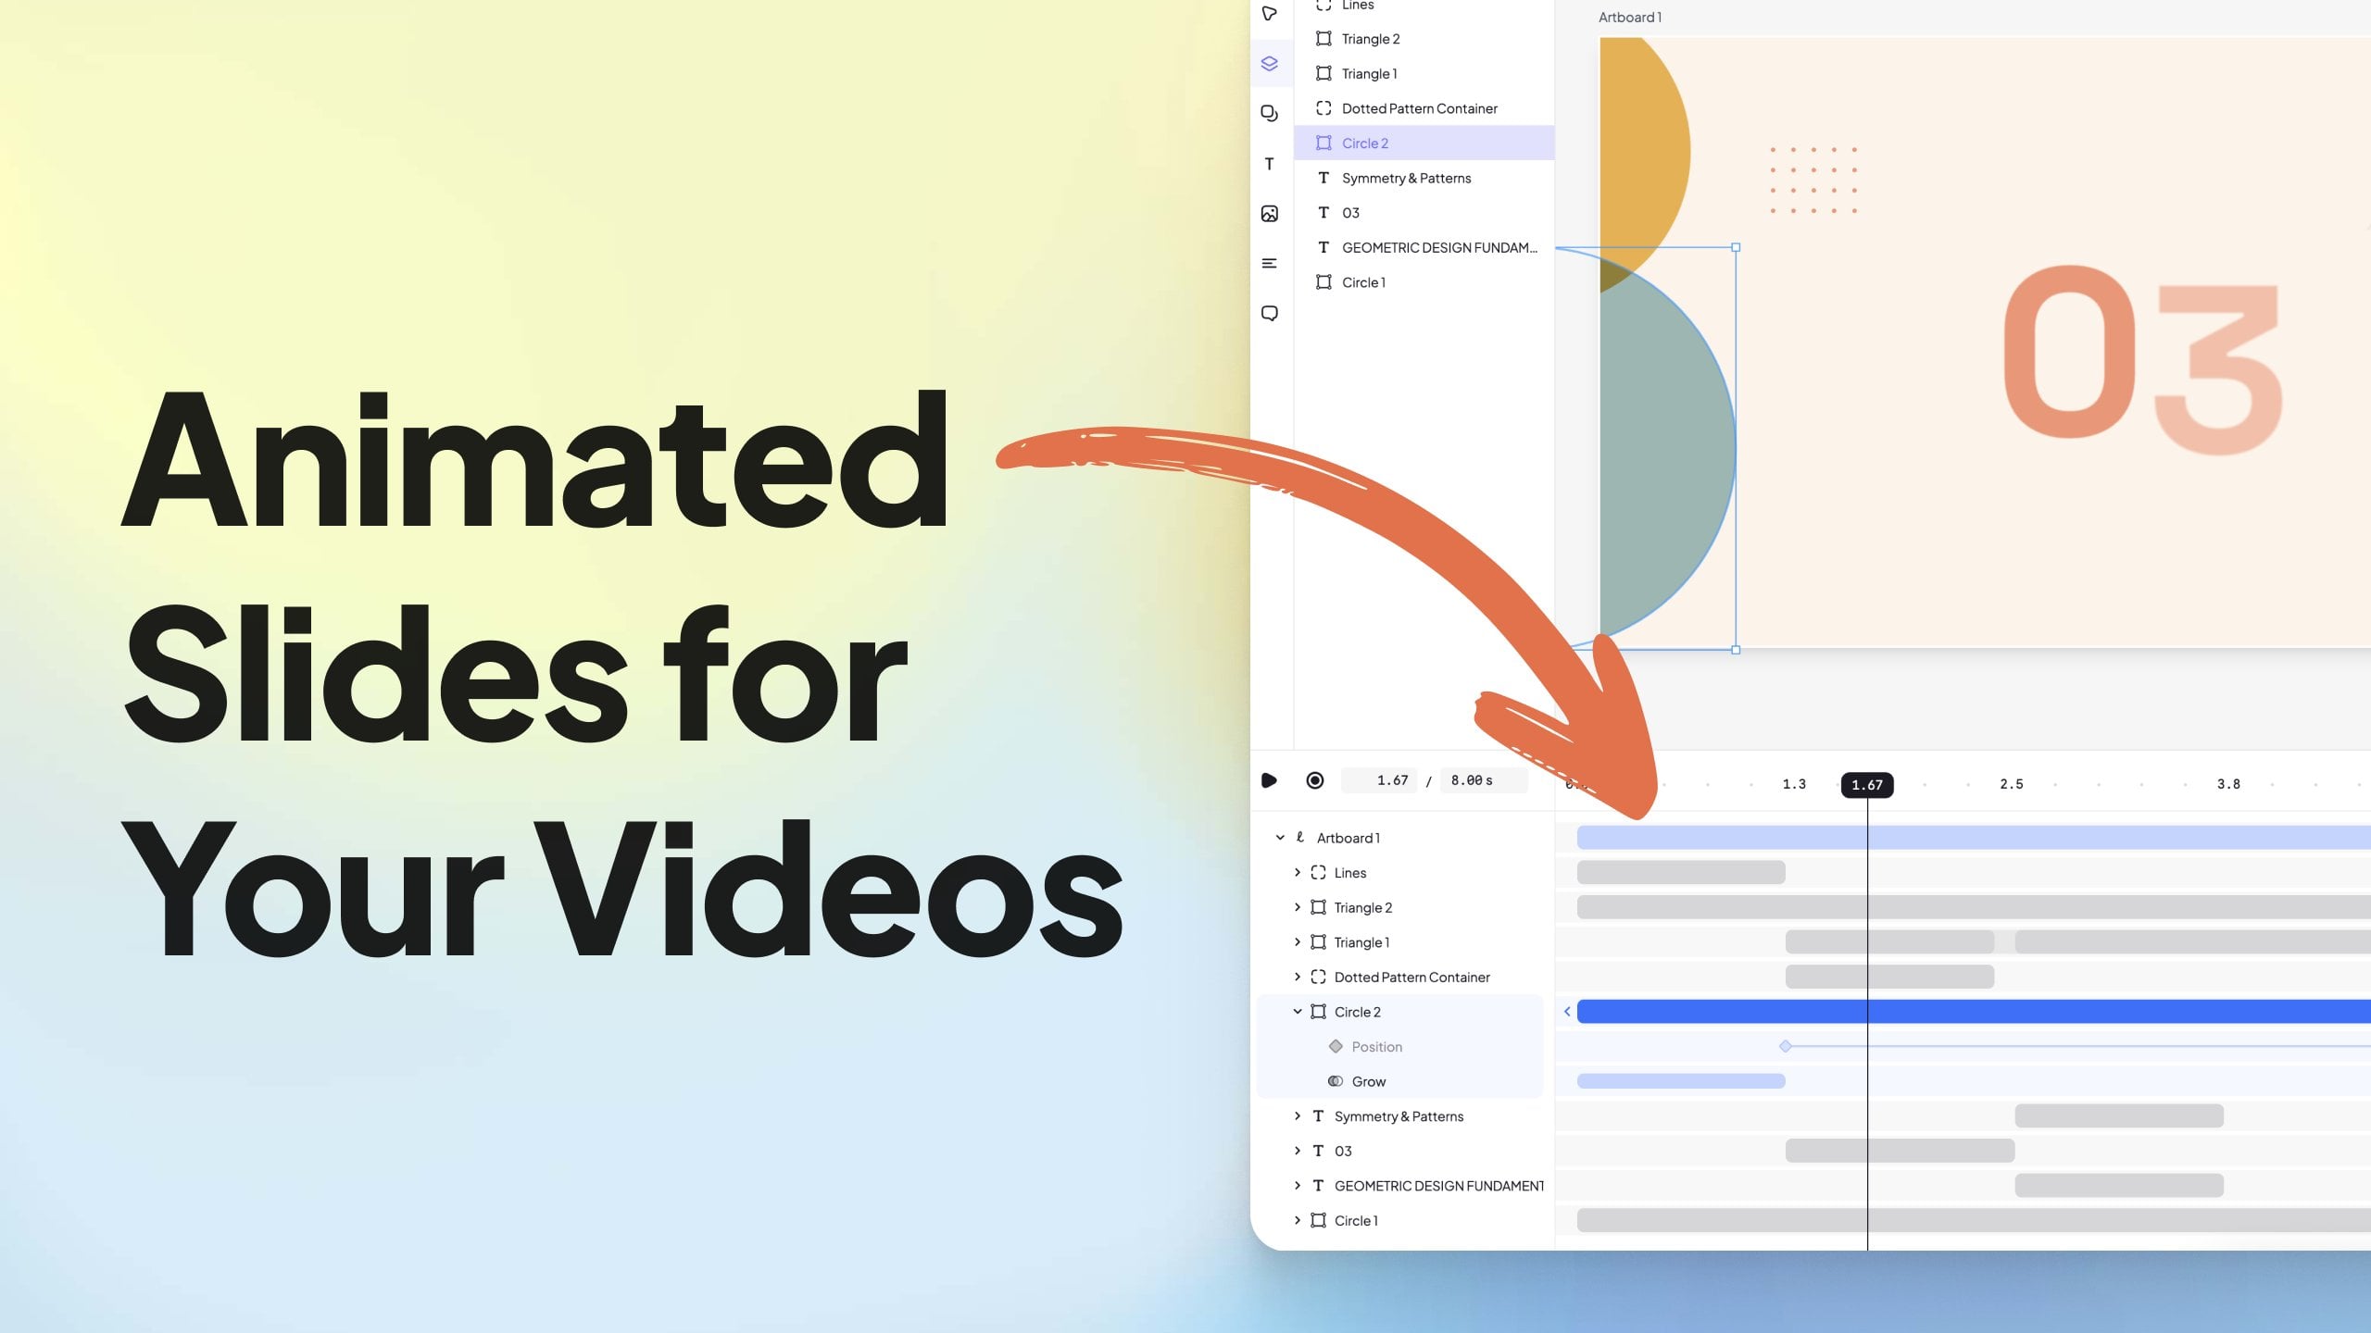Screen dimensions: 2371x1333
Task: Expand Symmetry & Patterns in timeline
Action: 1298,1116
